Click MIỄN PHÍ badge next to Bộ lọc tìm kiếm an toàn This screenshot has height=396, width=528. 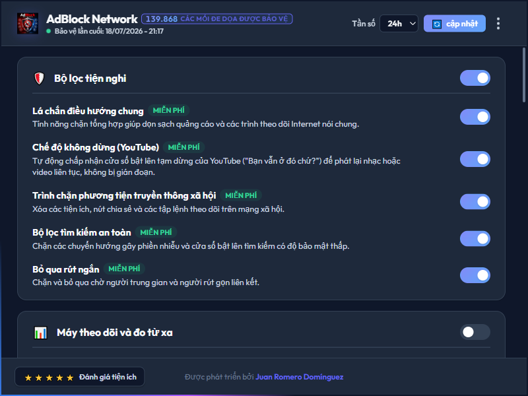coord(156,232)
